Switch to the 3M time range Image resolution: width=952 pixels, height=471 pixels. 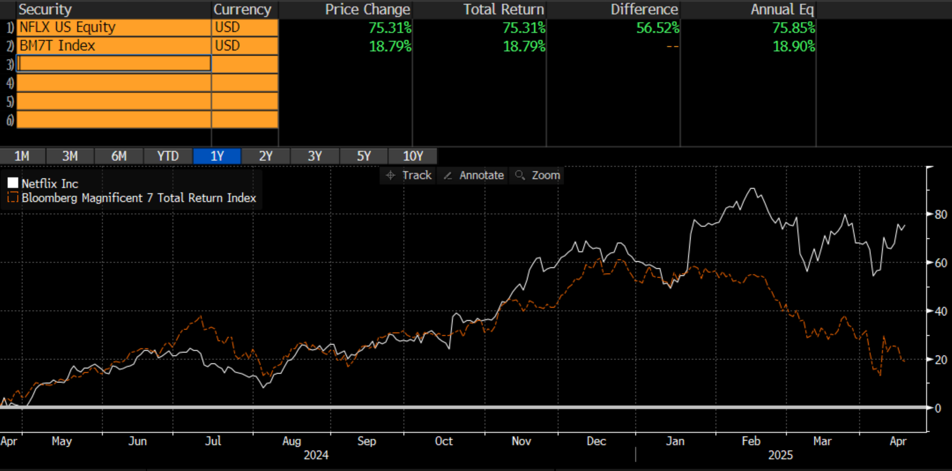(70, 156)
